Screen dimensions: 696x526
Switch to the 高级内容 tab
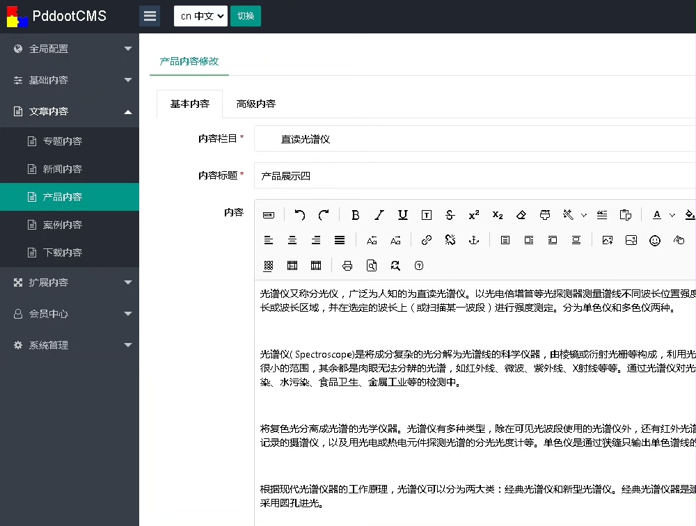pos(256,104)
